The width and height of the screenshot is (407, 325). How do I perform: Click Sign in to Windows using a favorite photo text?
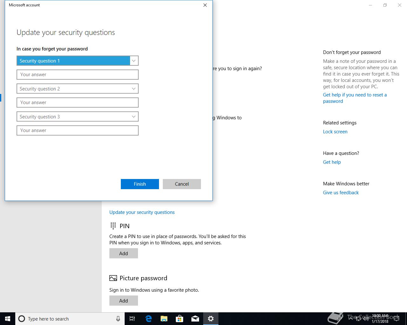(x=154, y=290)
